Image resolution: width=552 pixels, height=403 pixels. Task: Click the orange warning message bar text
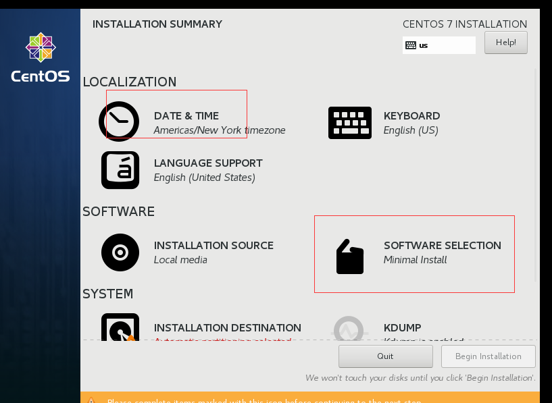(x=264, y=400)
